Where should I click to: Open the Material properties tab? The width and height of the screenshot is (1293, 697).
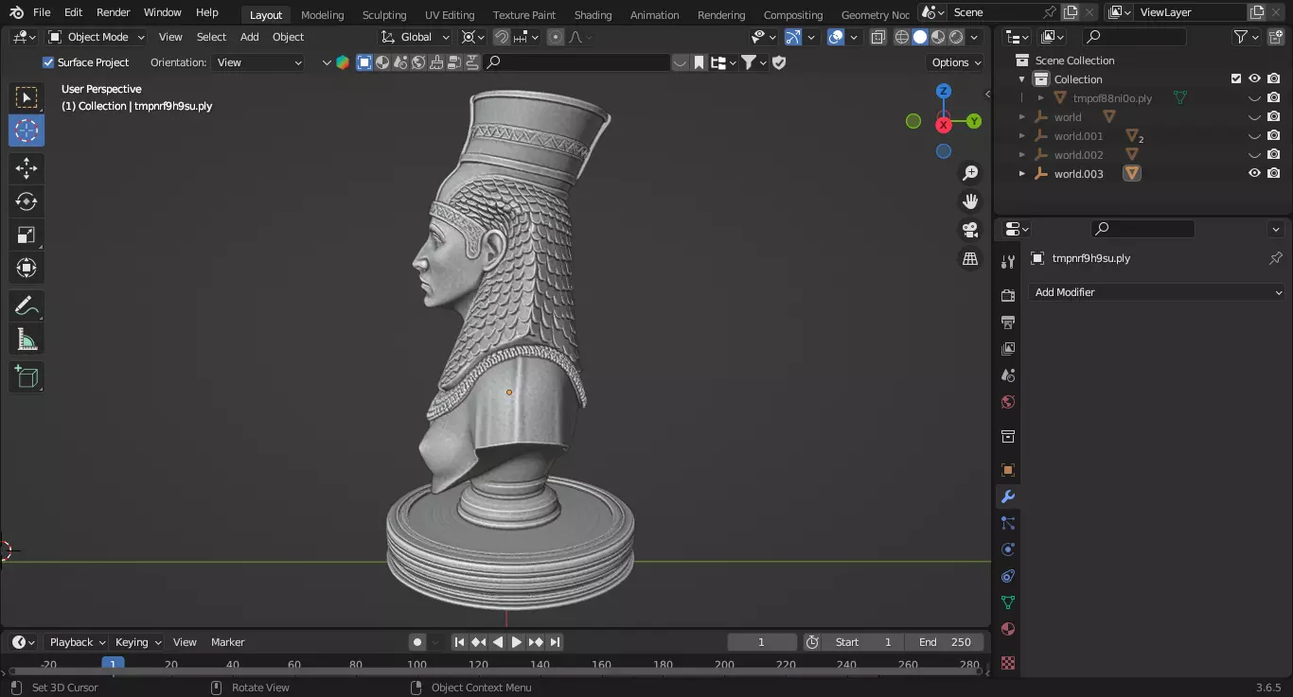tap(1008, 629)
